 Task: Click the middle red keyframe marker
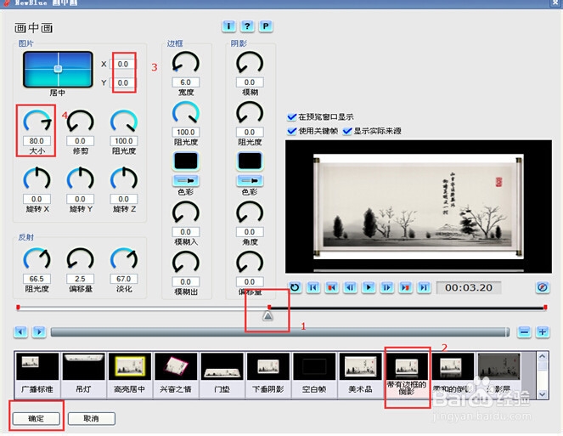coord(269,308)
